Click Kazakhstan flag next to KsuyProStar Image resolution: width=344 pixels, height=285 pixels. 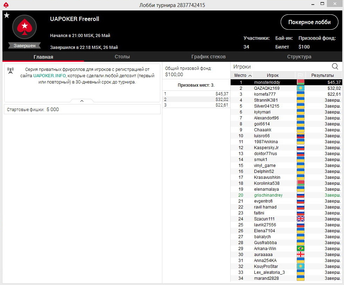point(300,266)
